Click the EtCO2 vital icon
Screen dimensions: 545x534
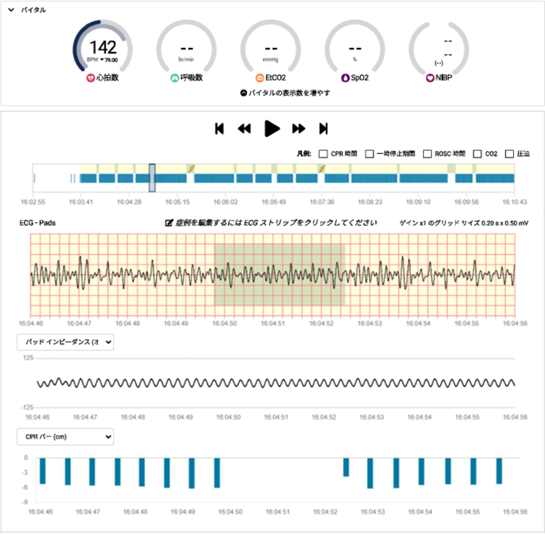tap(260, 78)
